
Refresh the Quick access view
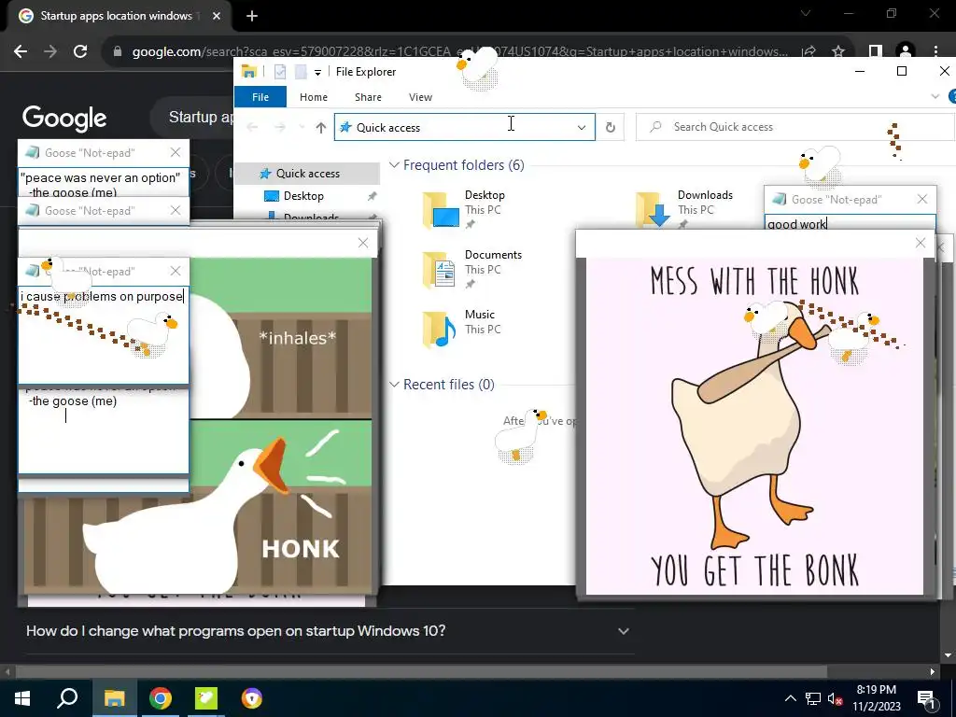[x=611, y=127]
